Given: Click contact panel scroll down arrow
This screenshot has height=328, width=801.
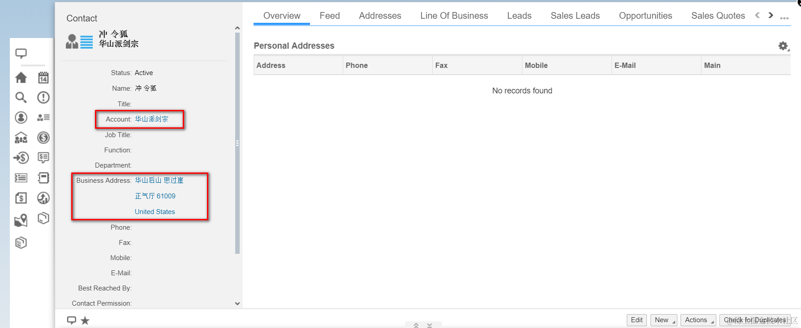Looking at the screenshot, I should click(x=237, y=303).
